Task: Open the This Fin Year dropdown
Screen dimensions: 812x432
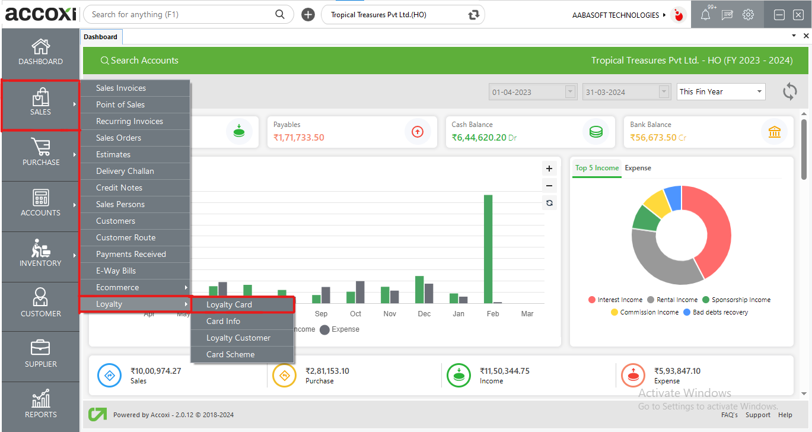Action: (721, 92)
